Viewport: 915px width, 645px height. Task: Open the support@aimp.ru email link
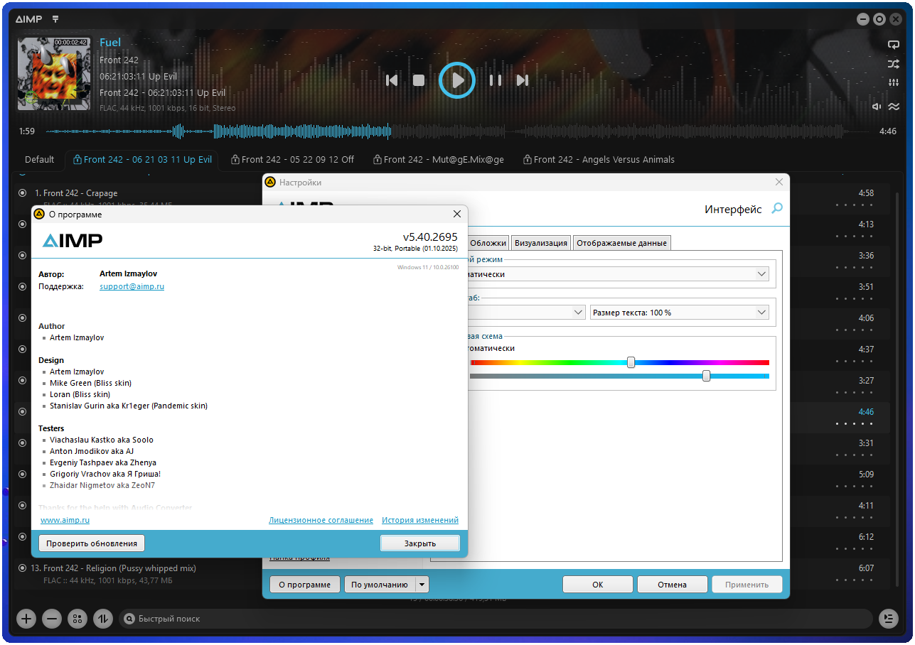(x=132, y=286)
